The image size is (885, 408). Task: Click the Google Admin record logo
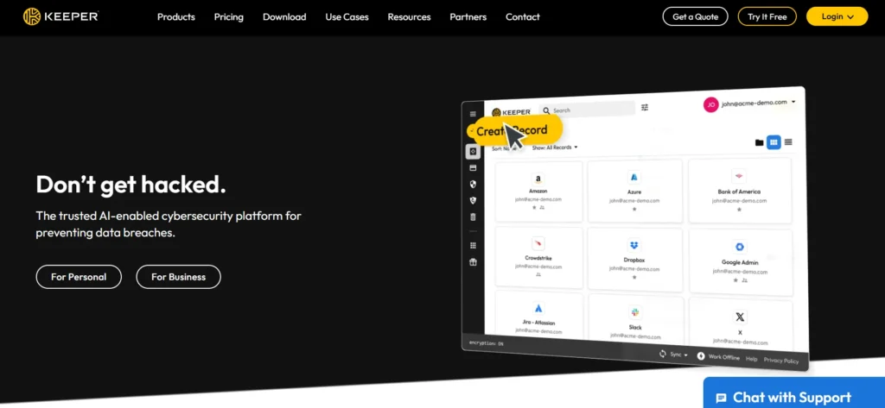(740, 247)
